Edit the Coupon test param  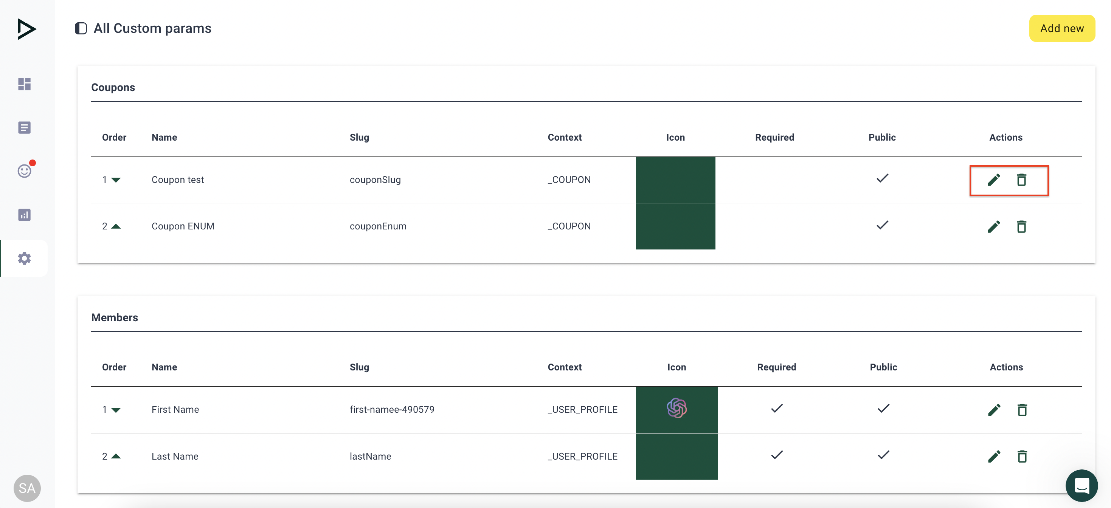point(993,180)
